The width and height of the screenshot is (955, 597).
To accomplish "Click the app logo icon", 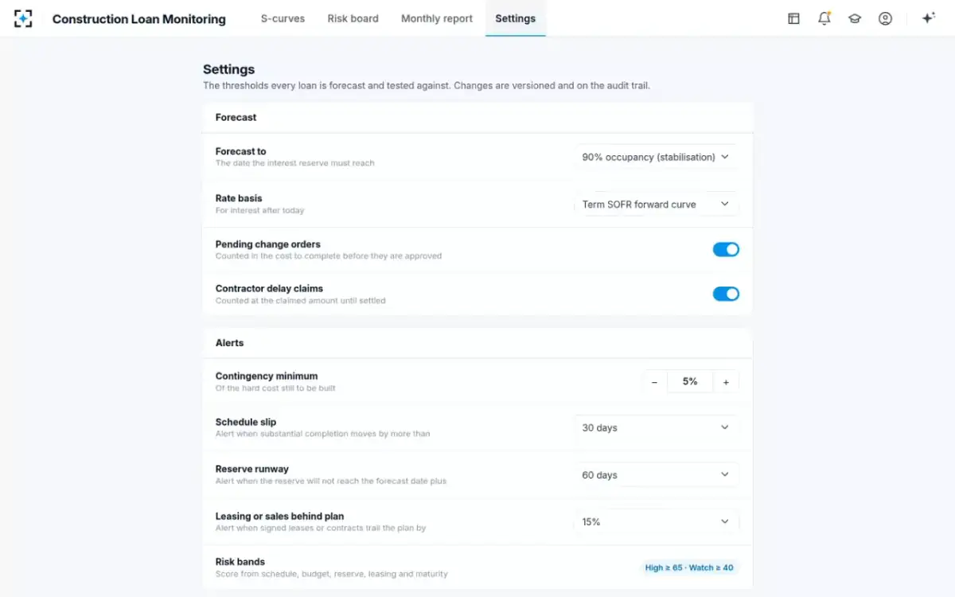I will [24, 18].
